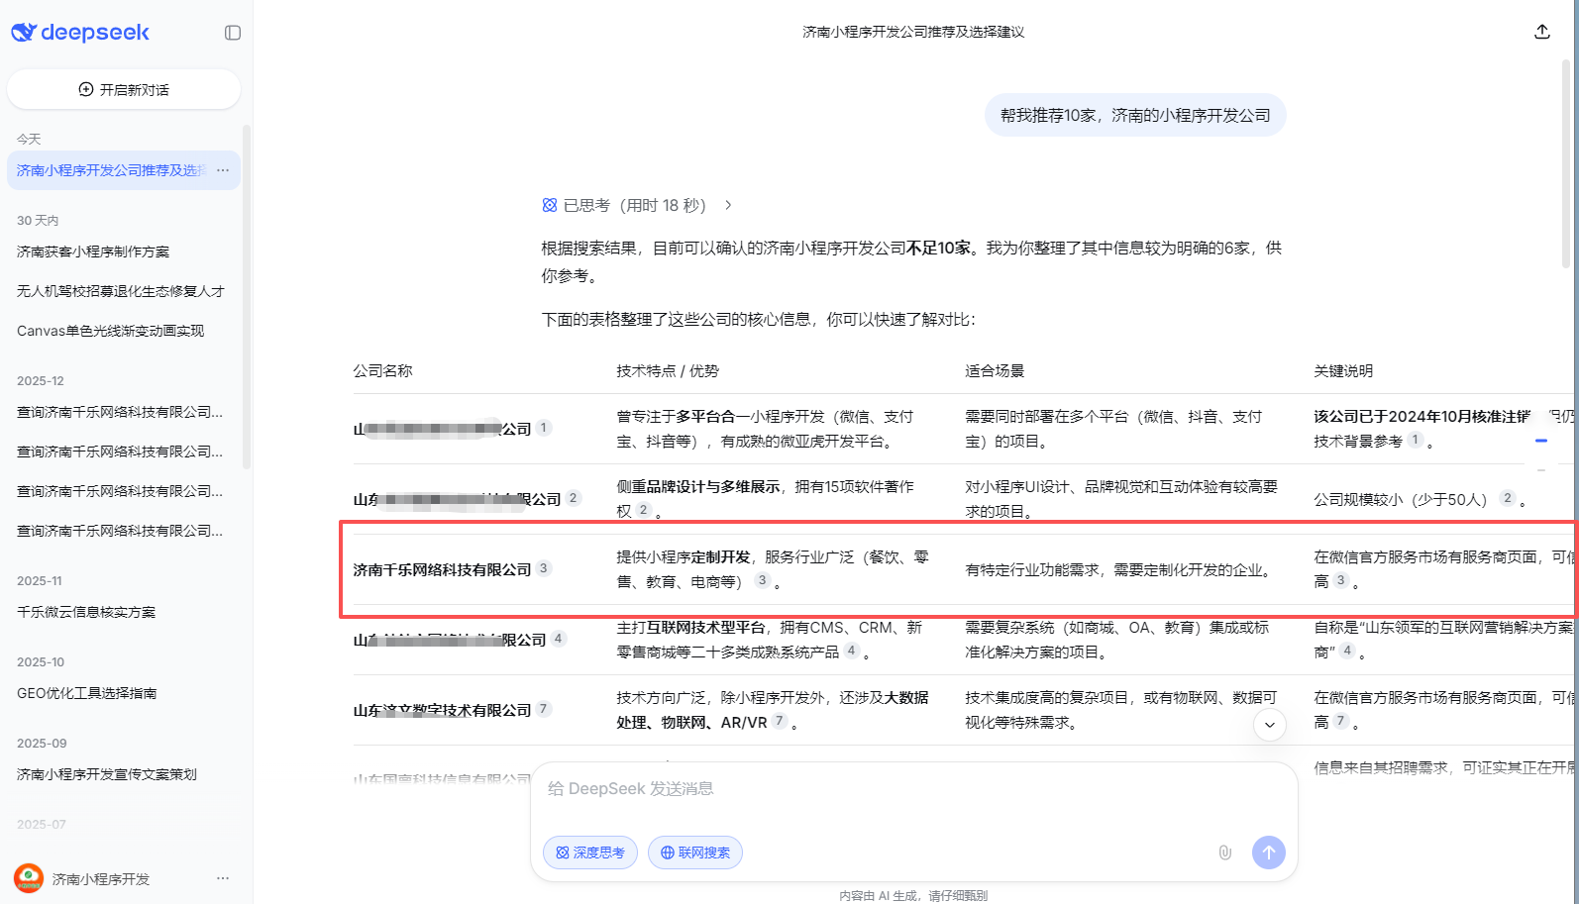Image resolution: width=1579 pixels, height=904 pixels.
Task: Expand the 已思考 thinking details chevron
Action: (x=728, y=205)
